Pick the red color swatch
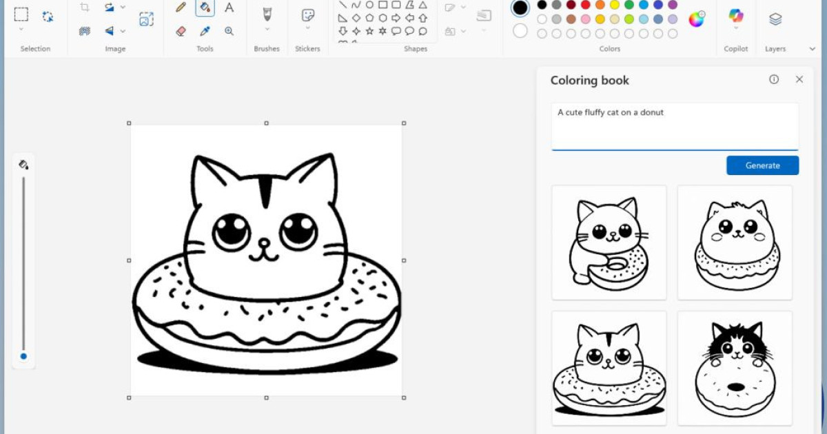The image size is (827, 434). pos(586,5)
